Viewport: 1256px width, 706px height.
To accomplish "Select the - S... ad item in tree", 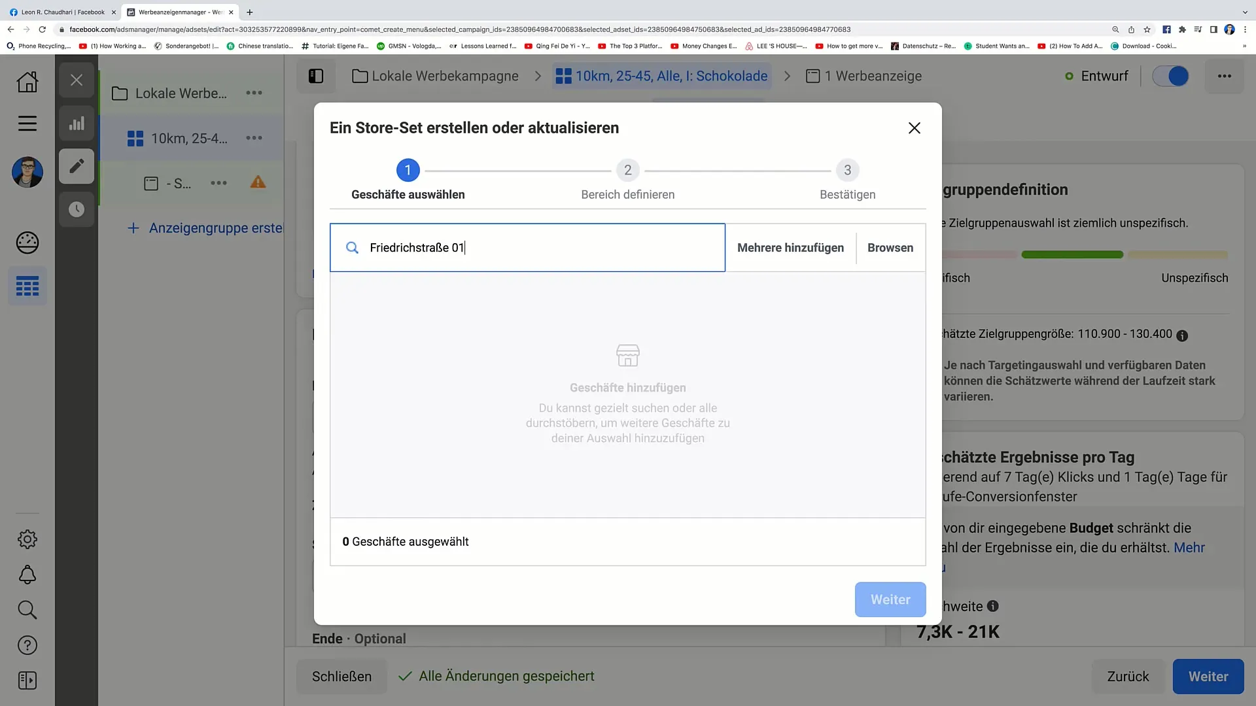I will 167,184.
